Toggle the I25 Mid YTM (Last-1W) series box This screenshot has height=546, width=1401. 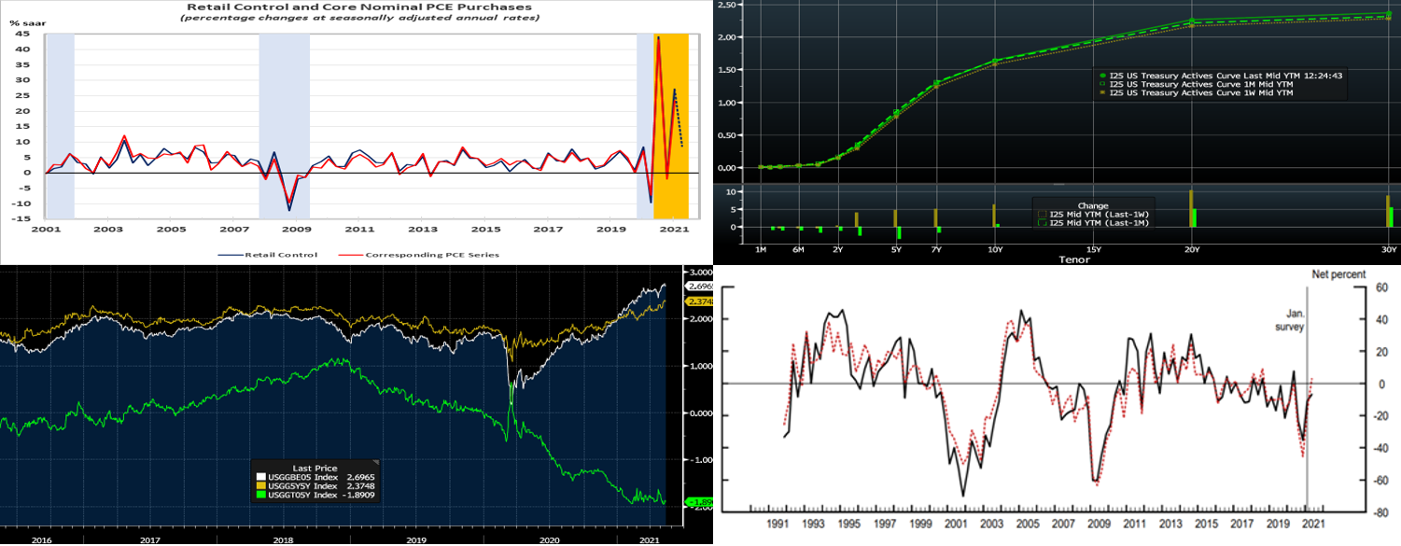(1043, 213)
